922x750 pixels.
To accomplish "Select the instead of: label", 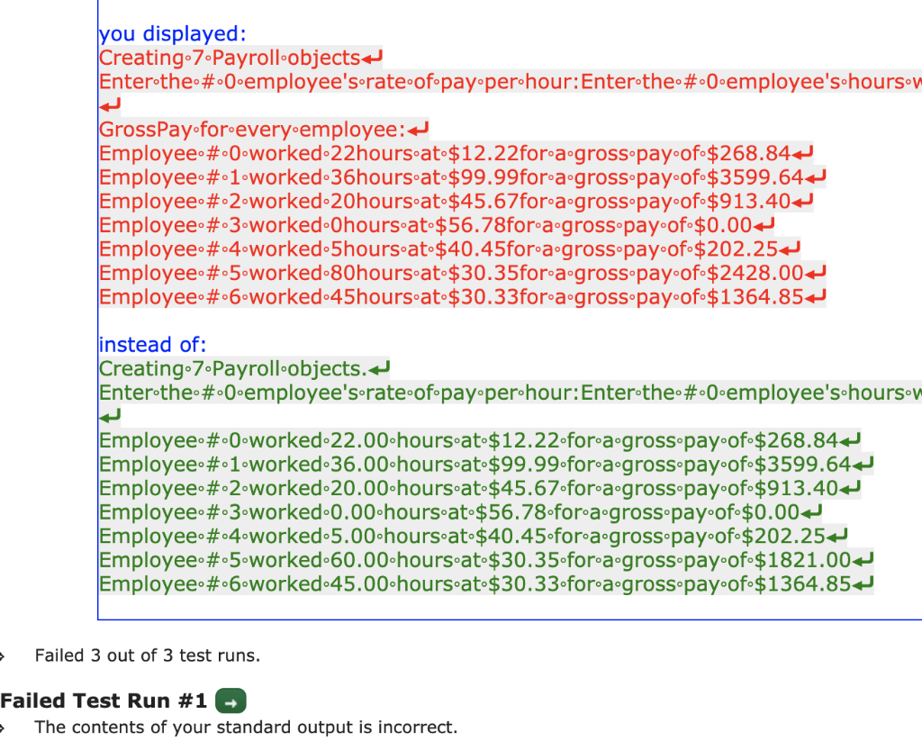I will pyautogui.click(x=151, y=344).
